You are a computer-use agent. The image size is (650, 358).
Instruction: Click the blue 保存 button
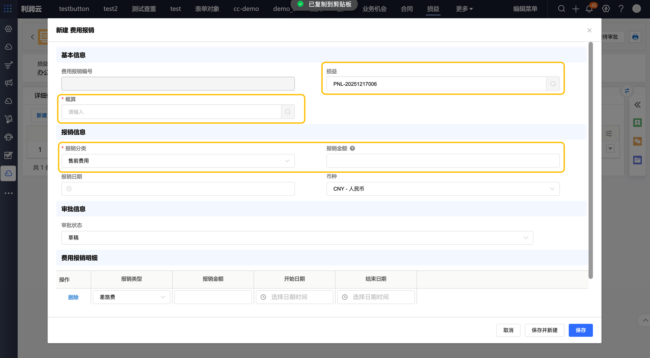point(580,330)
